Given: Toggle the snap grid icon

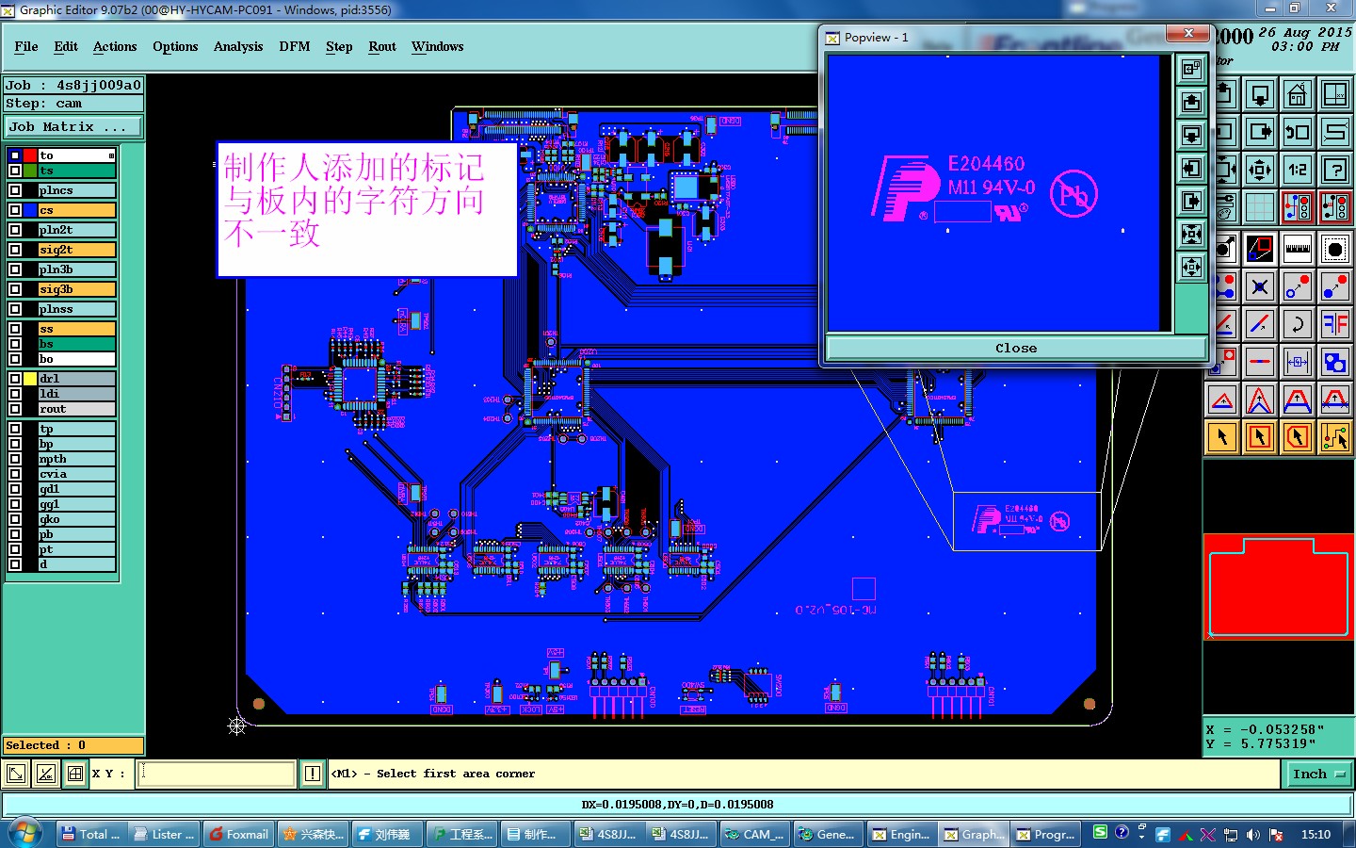Looking at the screenshot, I should 1260,207.
